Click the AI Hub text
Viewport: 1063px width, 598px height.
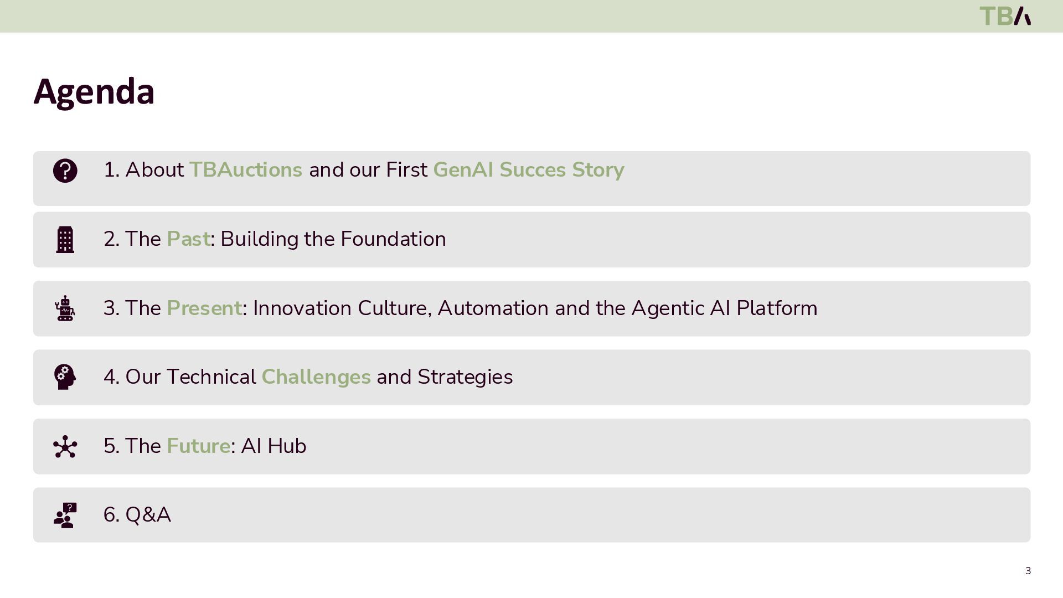point(274,446)
